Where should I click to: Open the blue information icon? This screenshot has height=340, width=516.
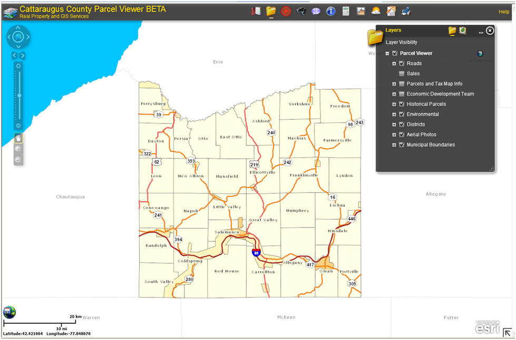(330, 12)
